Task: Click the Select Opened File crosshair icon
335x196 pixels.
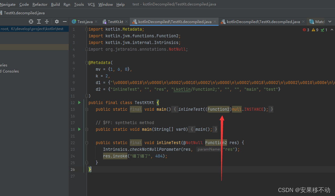Action: tap(31, 21)
